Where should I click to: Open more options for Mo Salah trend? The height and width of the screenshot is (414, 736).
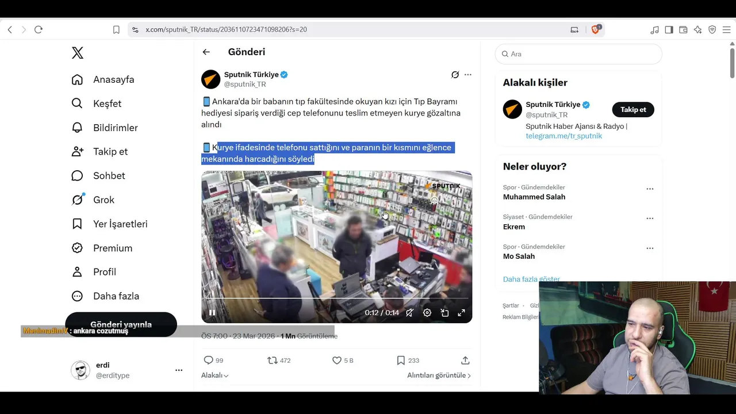coord(650,248)
